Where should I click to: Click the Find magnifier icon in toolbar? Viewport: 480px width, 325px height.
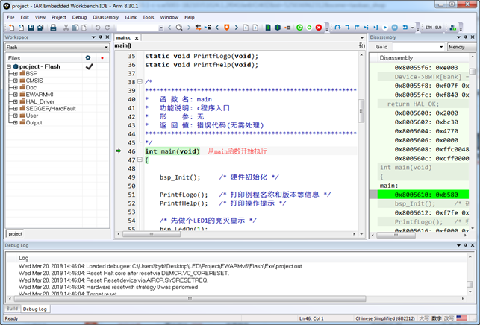pyautogui.click(x=179, y=28)
